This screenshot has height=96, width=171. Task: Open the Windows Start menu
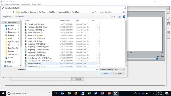[x=3, y=93]
